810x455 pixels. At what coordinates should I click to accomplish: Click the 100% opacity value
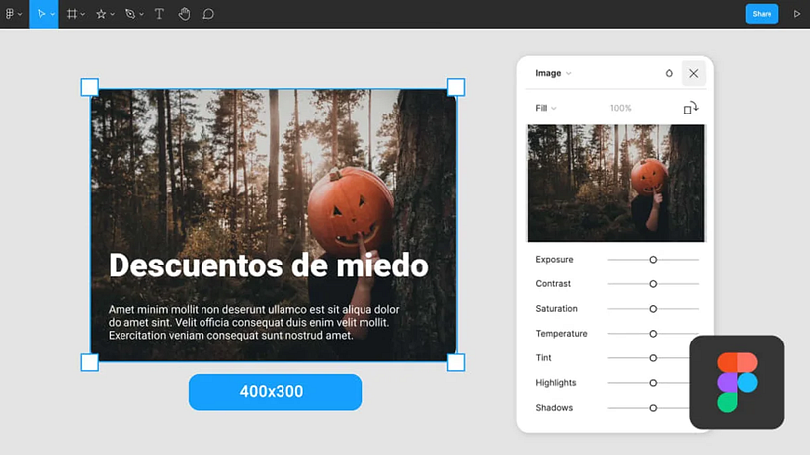[620, 108]
